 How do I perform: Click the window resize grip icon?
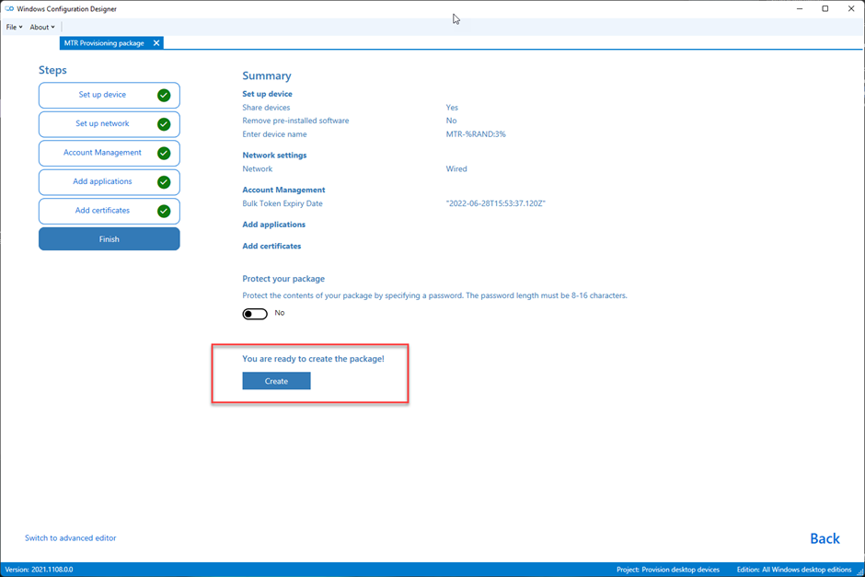coord(860,572)
